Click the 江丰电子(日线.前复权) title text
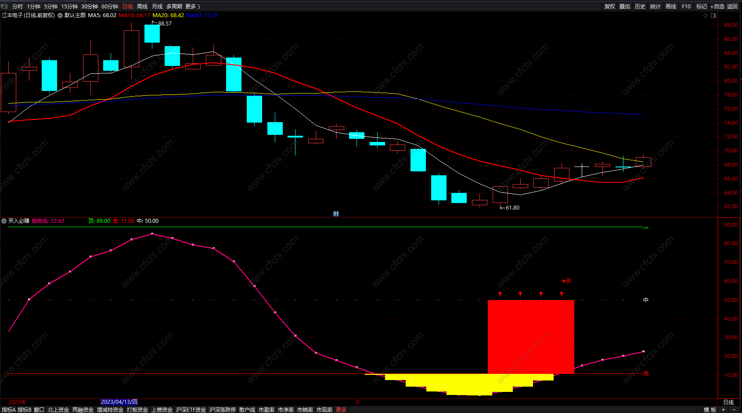This screenshot has width=742, height=413. point(28,15)
